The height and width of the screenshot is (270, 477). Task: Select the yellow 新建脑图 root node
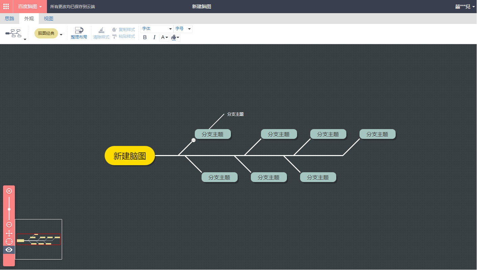tap(130, 156)
